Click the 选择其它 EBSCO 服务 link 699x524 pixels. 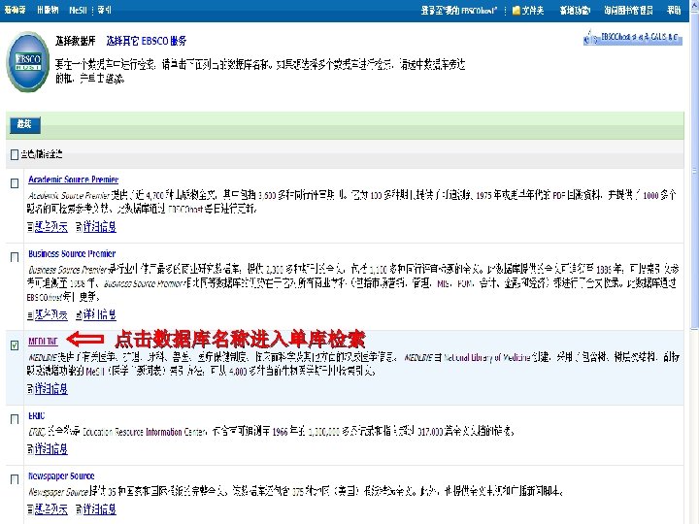(x=147, y=41)
